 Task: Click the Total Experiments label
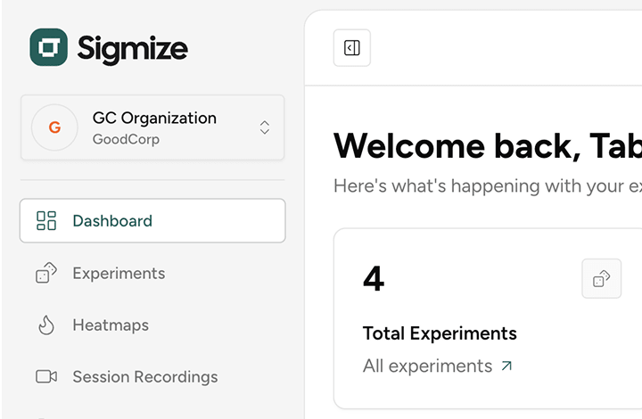coord(440,333)
